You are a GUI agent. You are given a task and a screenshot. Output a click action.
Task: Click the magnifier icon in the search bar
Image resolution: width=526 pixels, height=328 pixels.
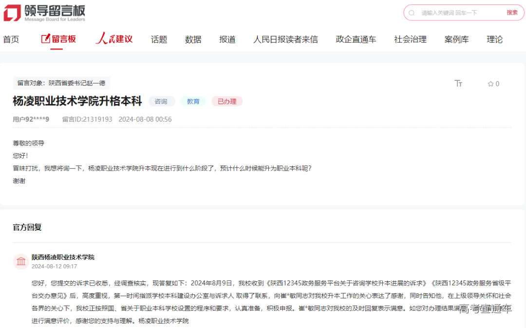pos(413,13)
